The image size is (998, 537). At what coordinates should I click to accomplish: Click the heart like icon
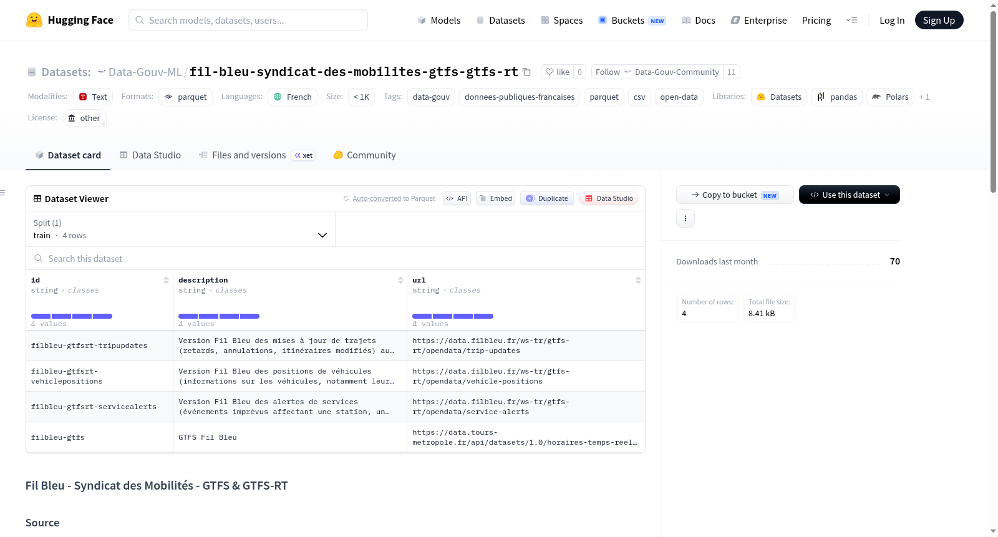550,72
